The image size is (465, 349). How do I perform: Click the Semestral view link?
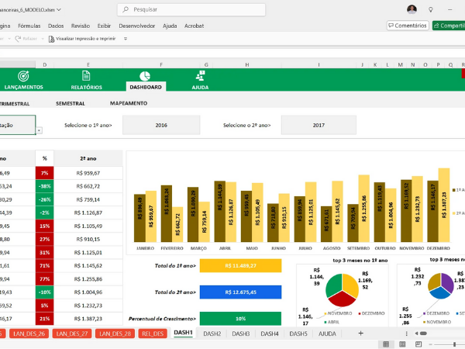pyautogui.click(x=71, y=103)
